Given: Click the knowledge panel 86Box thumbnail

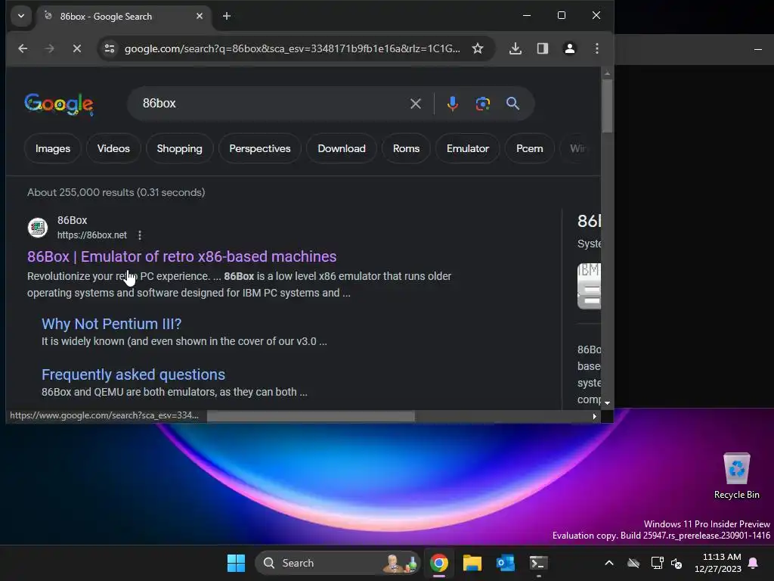Looking at the screenshot, I should click(589, 286).
